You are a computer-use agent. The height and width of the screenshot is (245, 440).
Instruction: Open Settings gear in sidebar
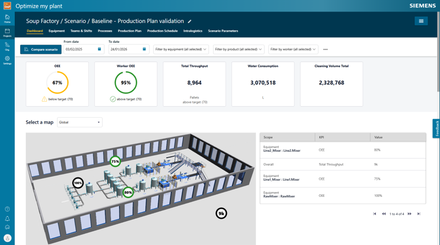tap(7, 60)
